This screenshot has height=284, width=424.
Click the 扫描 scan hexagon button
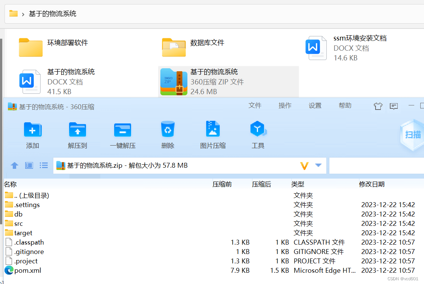[412, 134]
